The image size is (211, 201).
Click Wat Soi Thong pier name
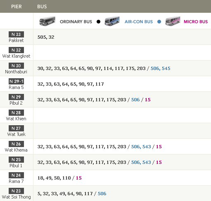(16, 197)
